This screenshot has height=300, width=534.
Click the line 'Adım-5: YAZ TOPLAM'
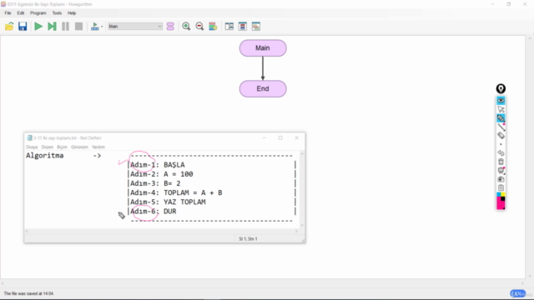168,202
